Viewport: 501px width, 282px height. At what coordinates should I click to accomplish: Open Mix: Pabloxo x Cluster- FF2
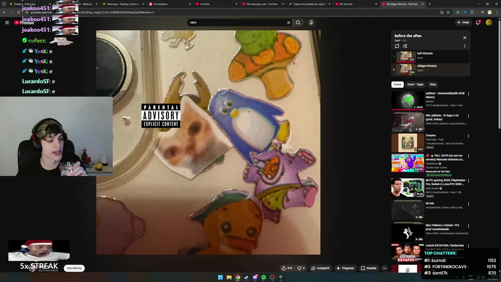[x=408, y=233]
